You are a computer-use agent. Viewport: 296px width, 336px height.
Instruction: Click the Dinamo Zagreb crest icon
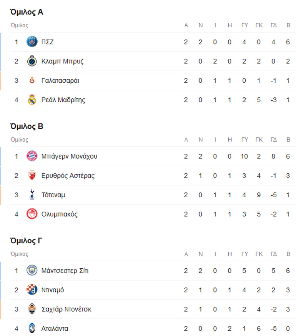(x=32, y=290)
